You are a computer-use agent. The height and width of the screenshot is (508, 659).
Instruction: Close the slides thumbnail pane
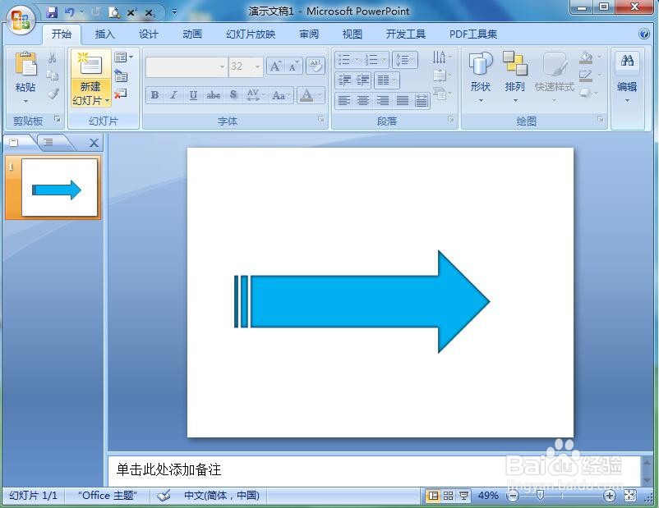(94, 143)
